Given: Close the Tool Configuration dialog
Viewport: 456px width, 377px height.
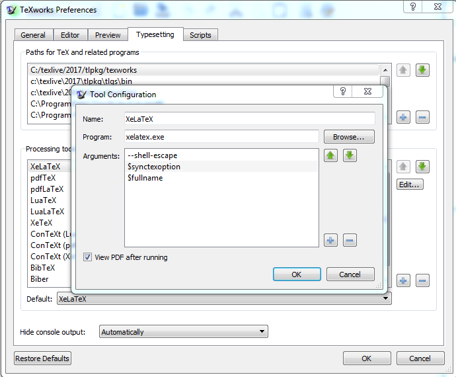Looking at the screenshot, I should click(367, 91).
